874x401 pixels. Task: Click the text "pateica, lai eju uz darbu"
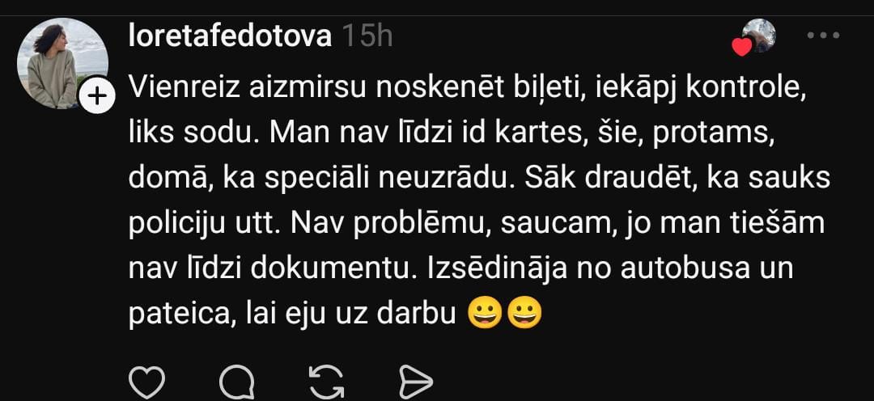pyautogui.click(x=293, y=314)
